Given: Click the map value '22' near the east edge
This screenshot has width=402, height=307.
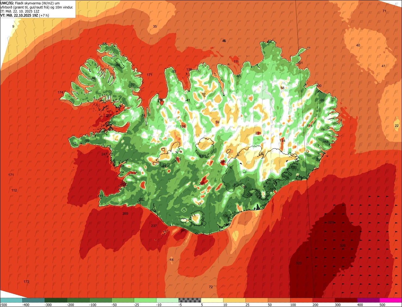Looking at the screenshot, I should coord(397,126).
